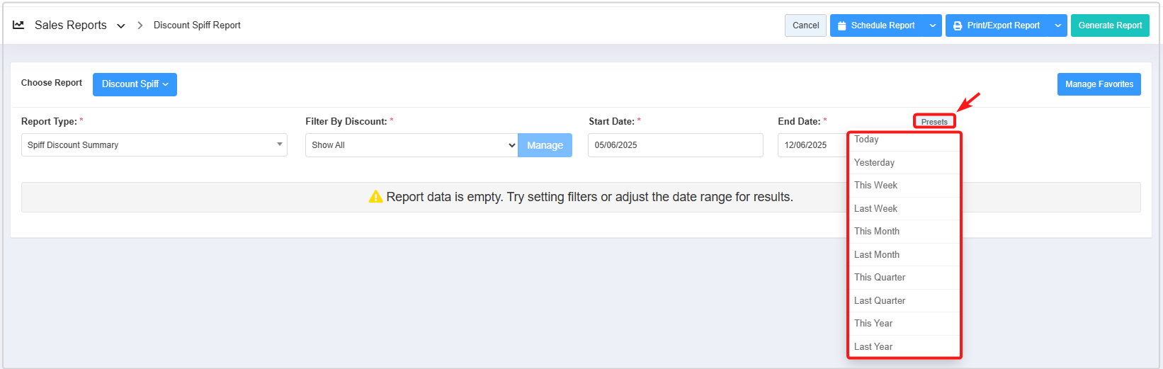Open the Discount Spiff report chooser
The height and width of the screenshot is (369, 1163).
coord(135,84)
